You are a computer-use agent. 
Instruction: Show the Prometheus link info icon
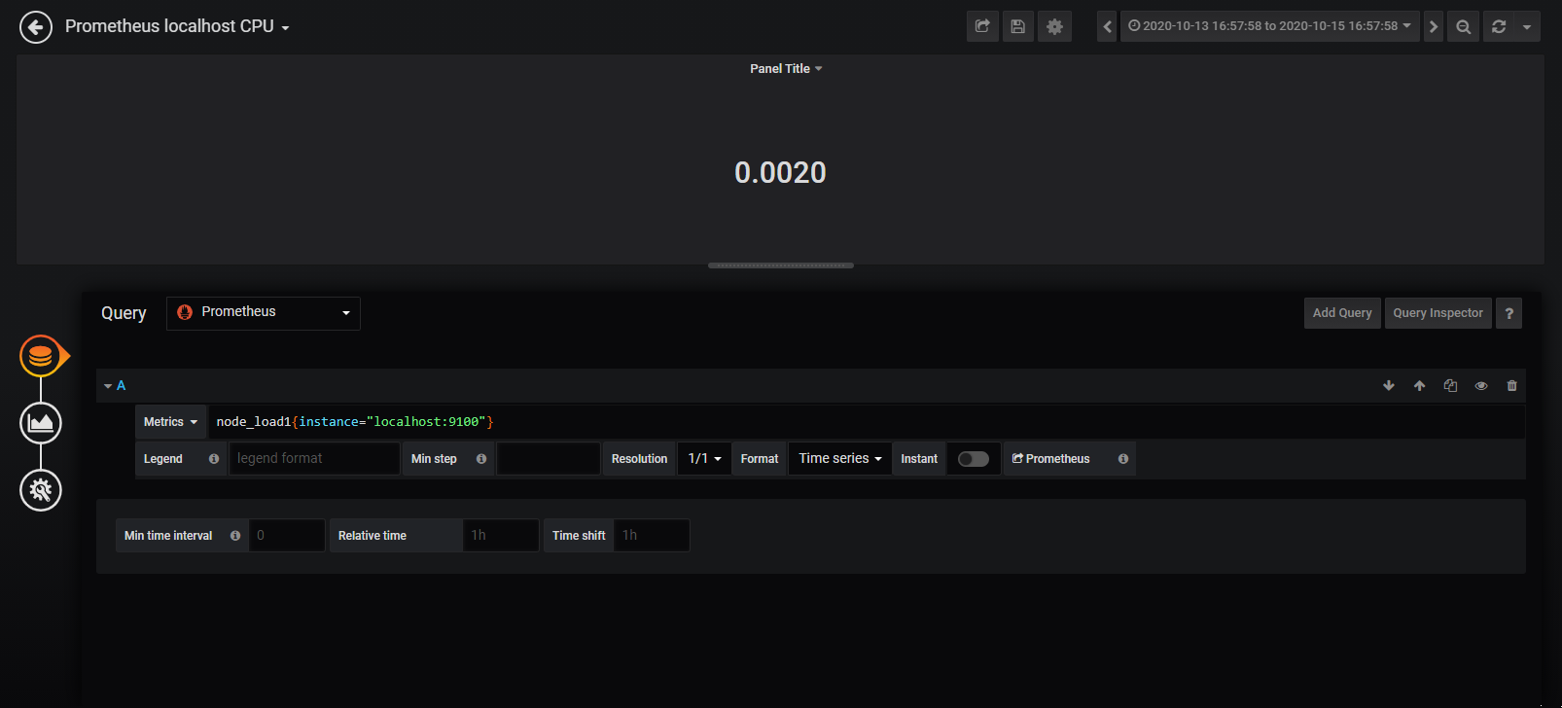1123,459
